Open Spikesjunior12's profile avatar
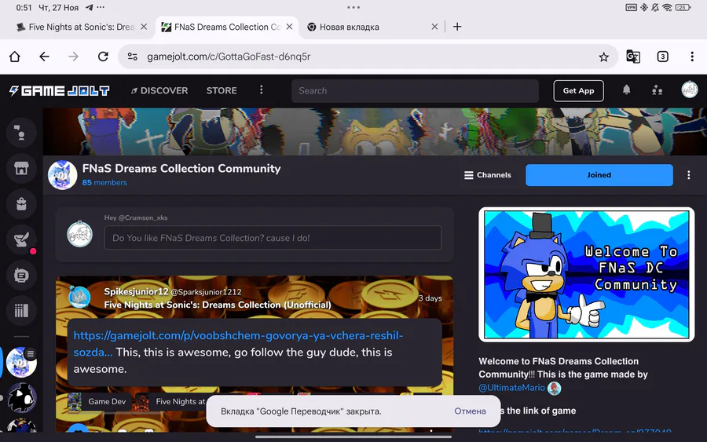Image resolution: width=707 pixels, height=442 pixels. coord(79,298)
